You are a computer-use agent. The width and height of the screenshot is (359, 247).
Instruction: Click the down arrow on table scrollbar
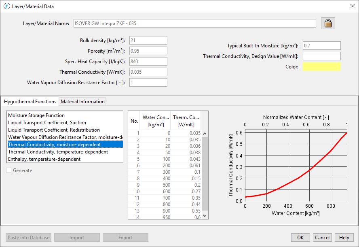(205, 217)
